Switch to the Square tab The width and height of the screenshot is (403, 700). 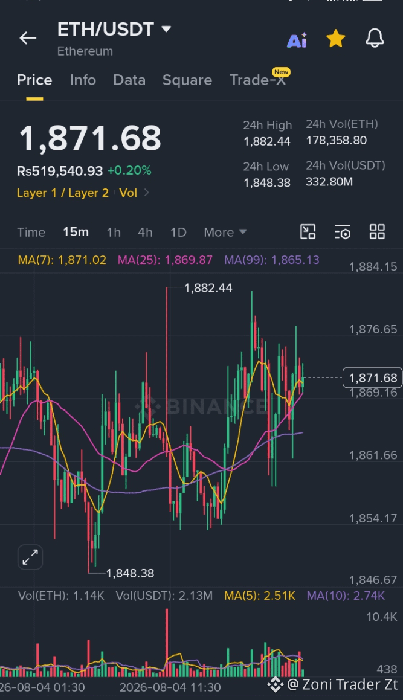[187, 80]
